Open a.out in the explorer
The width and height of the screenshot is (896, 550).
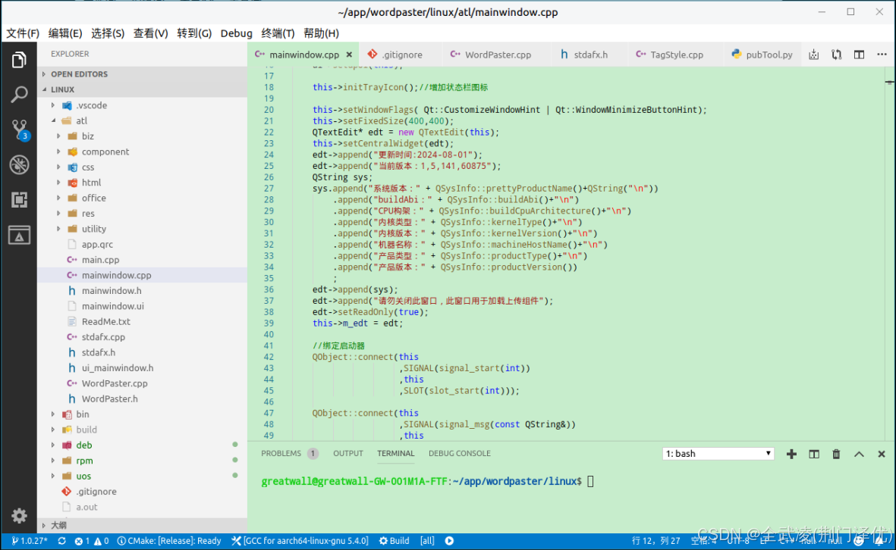[143, 507]
